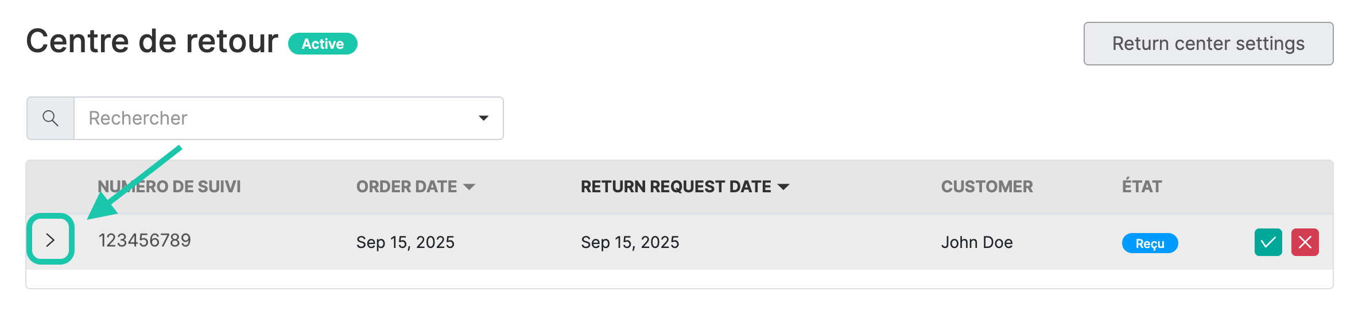The width and height of the screenshot is (1366, 318).
Task: Reject the return with red X
Action: [x=1305, y=242]
